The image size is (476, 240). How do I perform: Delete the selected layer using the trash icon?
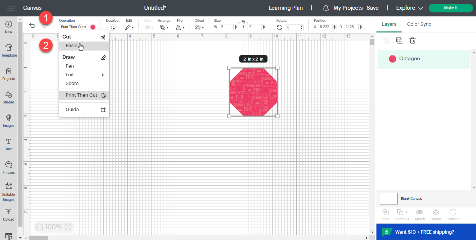click(x=413, y=40)
